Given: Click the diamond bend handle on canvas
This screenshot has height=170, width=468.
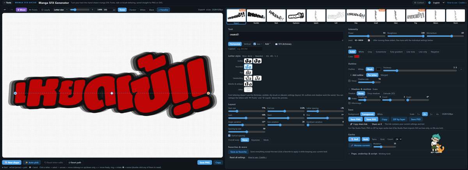Looking at the screenshot, I should pos(112,93).
